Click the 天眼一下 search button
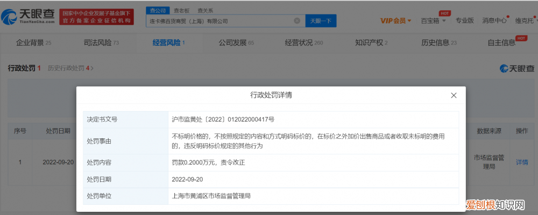 (x=321, y=21)
